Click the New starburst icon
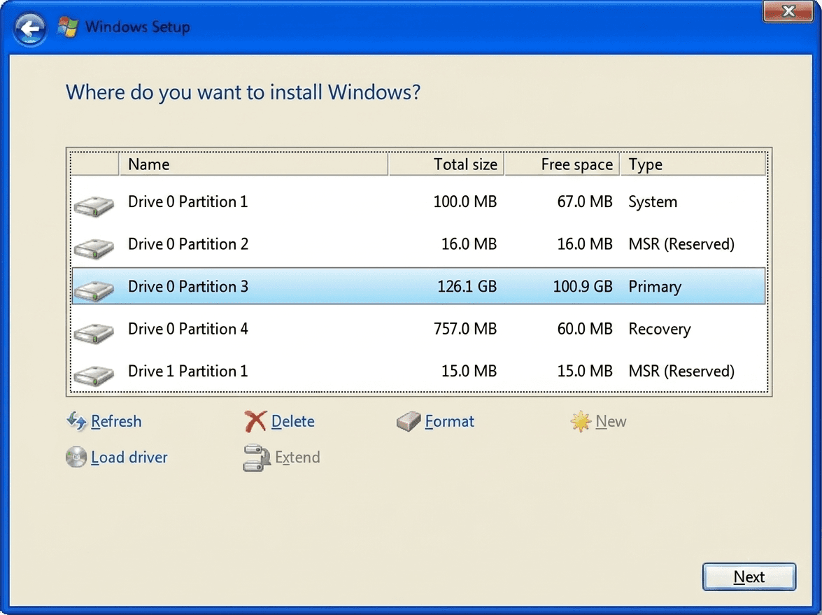The width and height of the screenshot is (822, 615). [581, 421]
